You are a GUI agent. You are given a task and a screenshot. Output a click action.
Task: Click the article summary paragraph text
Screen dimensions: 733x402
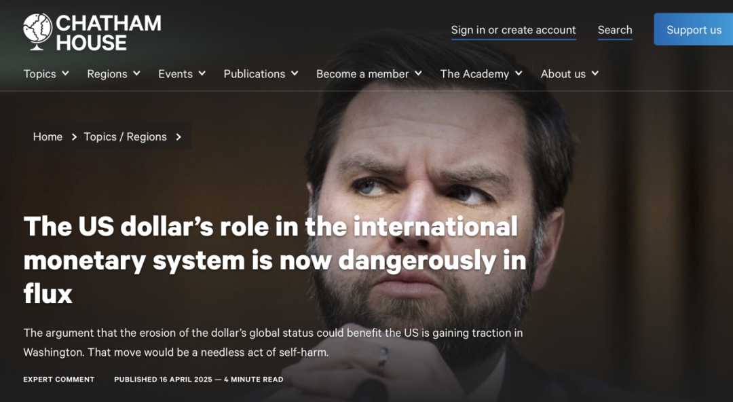(273, 342)
